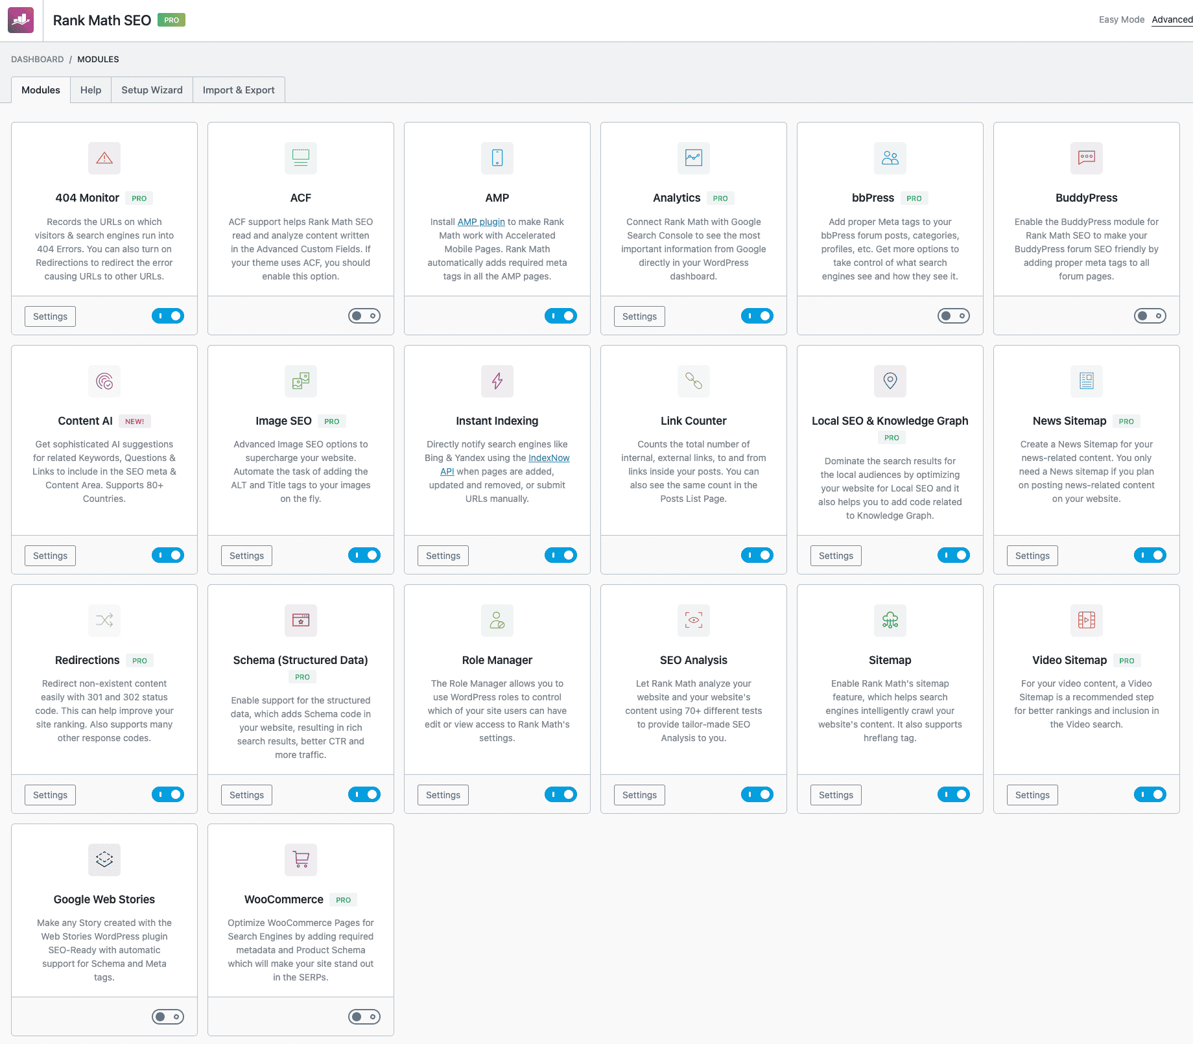Viewport: 1193px width, 1044px height.
Task: Disable the 404 Monitor module toggle
Action: coord(168,316)
